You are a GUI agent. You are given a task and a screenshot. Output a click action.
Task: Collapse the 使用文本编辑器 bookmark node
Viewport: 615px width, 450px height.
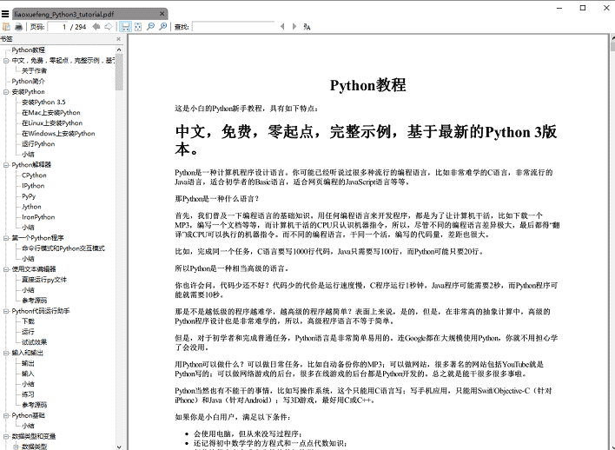(6, 269)
